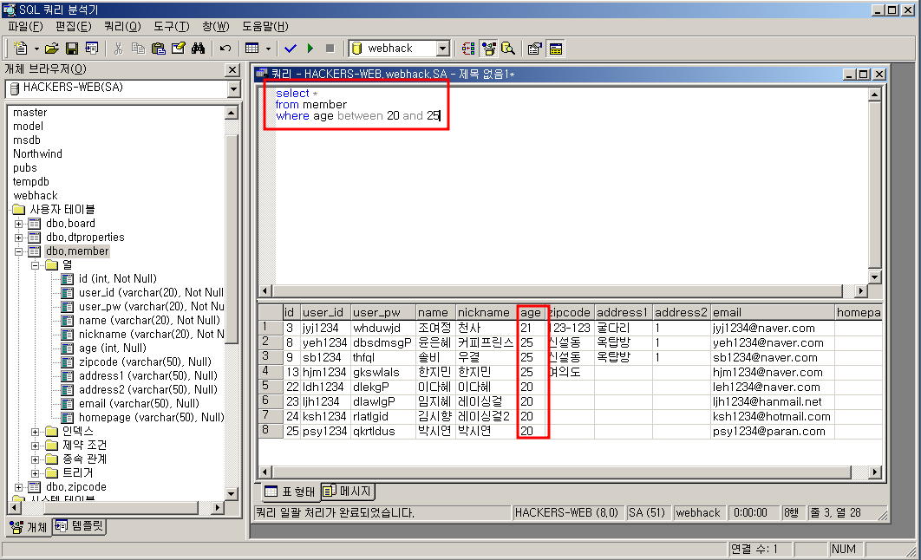This screenshot has width=921, height=560.
Task: Select the ksh1234@hotmail.com cell
Action: tap(773, 417)
